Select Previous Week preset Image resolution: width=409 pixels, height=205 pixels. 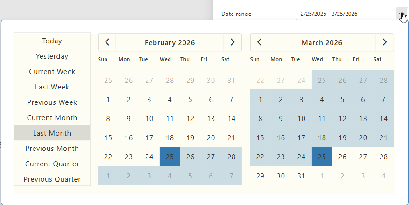click(52, 102)
